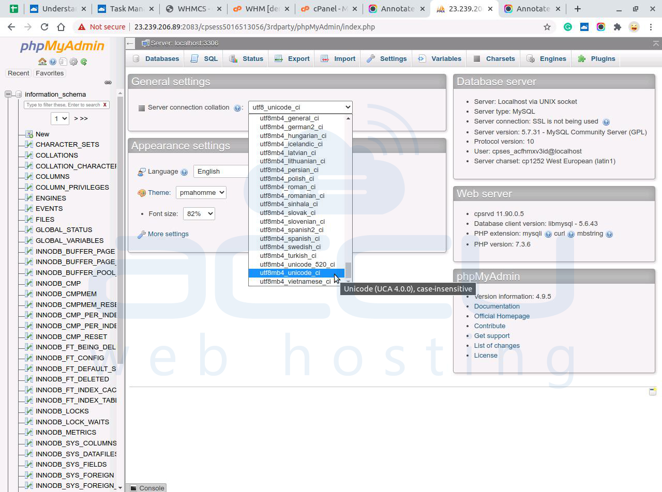Open the Settings tab
This screenshot has width=662, height=492.
tap(387, 59)
